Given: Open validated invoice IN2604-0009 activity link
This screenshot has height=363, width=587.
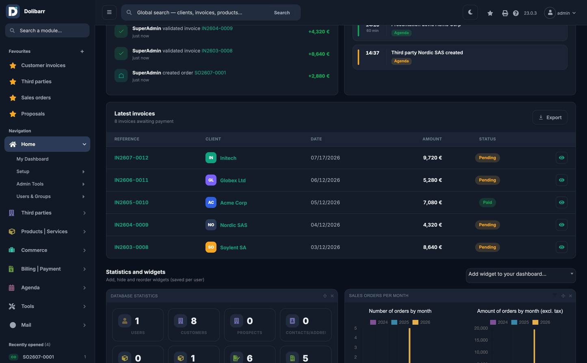Looking at the screenshot, I should pos(217,28).
